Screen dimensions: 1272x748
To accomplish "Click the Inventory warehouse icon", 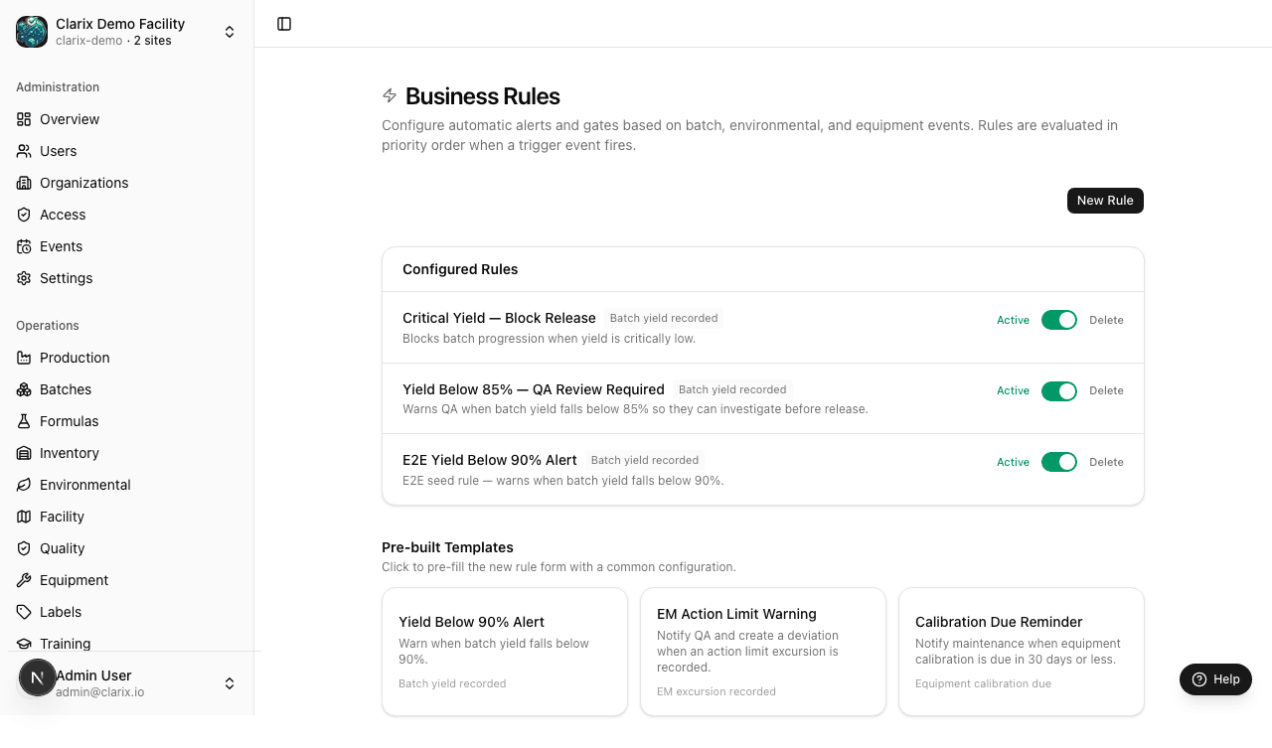I will (24, 453).
